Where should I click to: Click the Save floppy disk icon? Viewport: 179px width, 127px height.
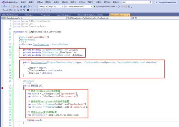(x=21, y=6)
